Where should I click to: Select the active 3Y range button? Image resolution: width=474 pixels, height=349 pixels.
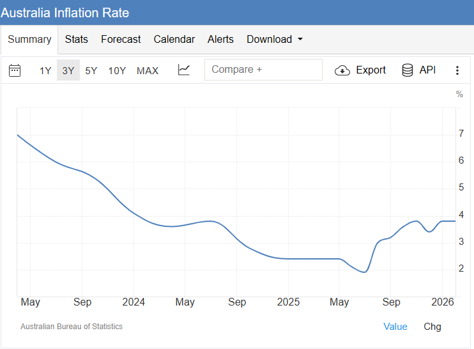click(x=68, y=70)
